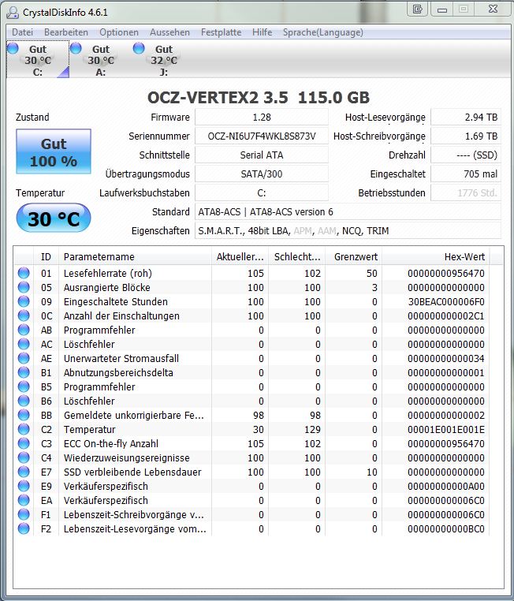Click the status orb of Lesefehlerrate (roh)
Screen dimensions: 514x601
[24, 273]
